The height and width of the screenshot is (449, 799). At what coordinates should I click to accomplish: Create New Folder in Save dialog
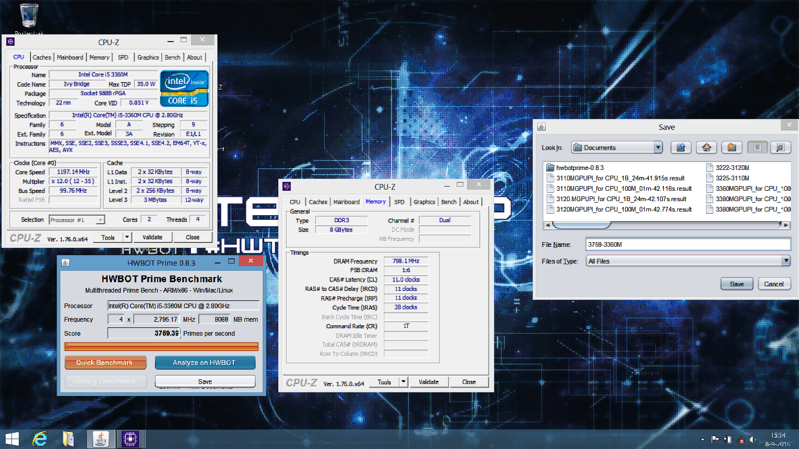tap(731, 148)
